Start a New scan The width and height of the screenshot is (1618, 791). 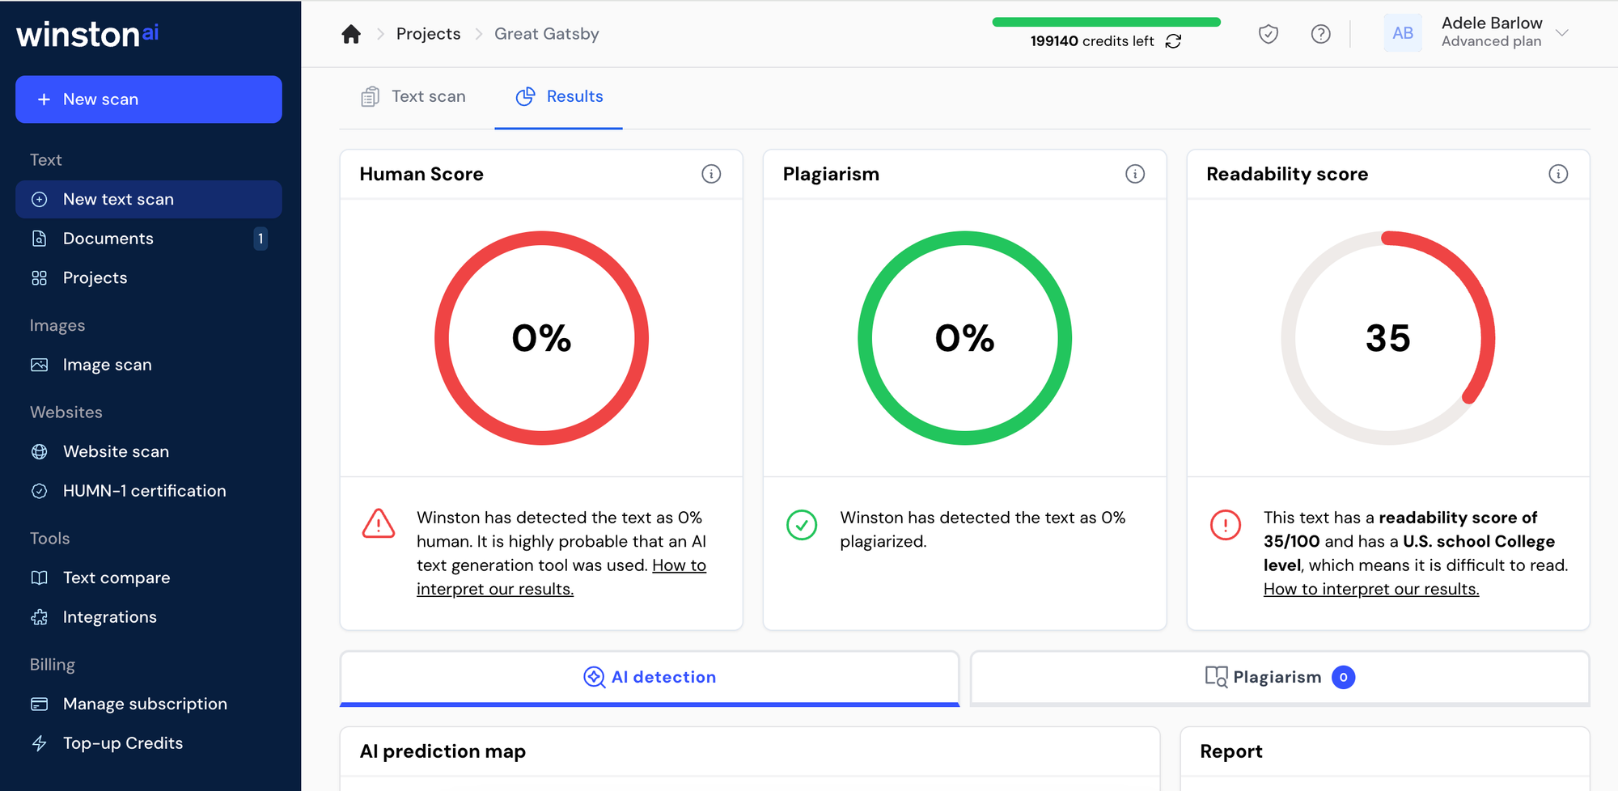click(149, 99)
